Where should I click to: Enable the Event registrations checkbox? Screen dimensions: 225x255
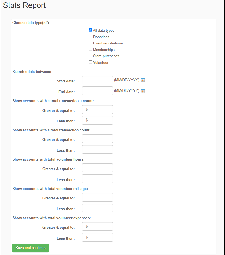pyautogui.click(x=90, y=43)
